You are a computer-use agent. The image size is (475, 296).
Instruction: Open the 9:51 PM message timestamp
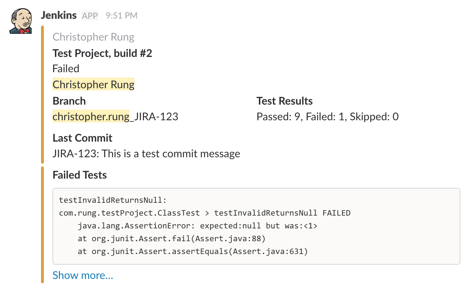tap(121, 16)
